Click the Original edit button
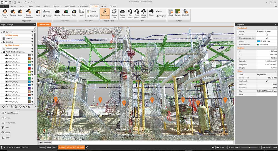278x151 pixels. 161,16
